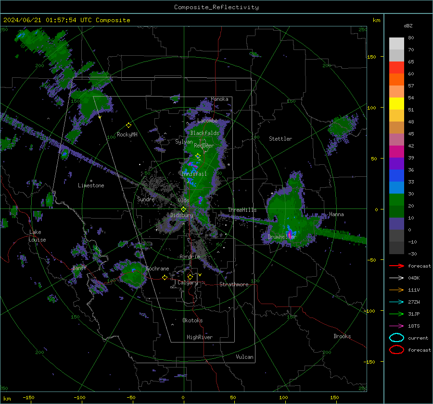Screen dimensions: 433x404
Task: Click the dBZ legend heading
Action: 408,26
